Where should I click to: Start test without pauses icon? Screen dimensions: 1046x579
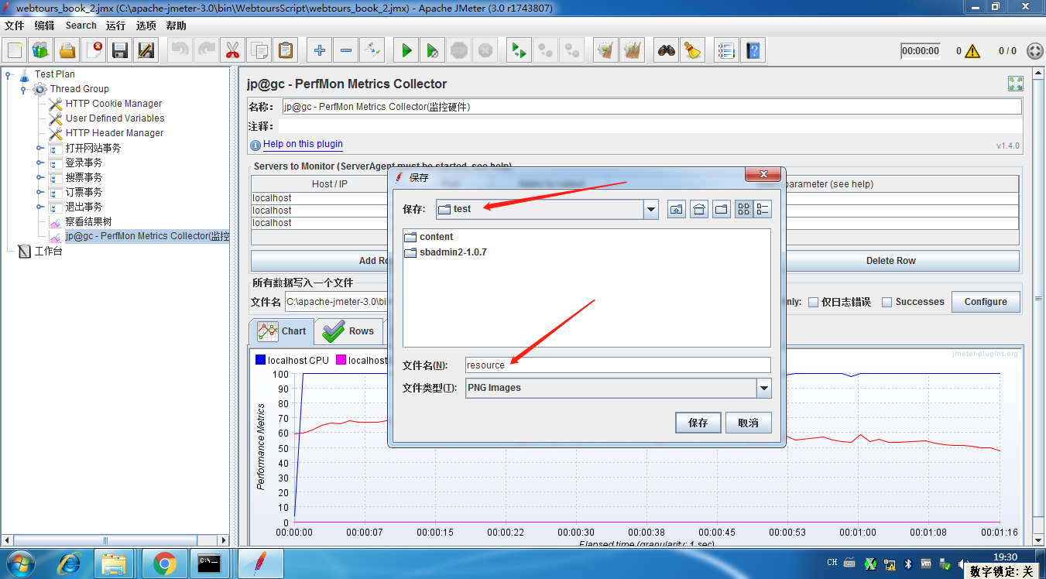pyautogui.click(x=433, y=51)
